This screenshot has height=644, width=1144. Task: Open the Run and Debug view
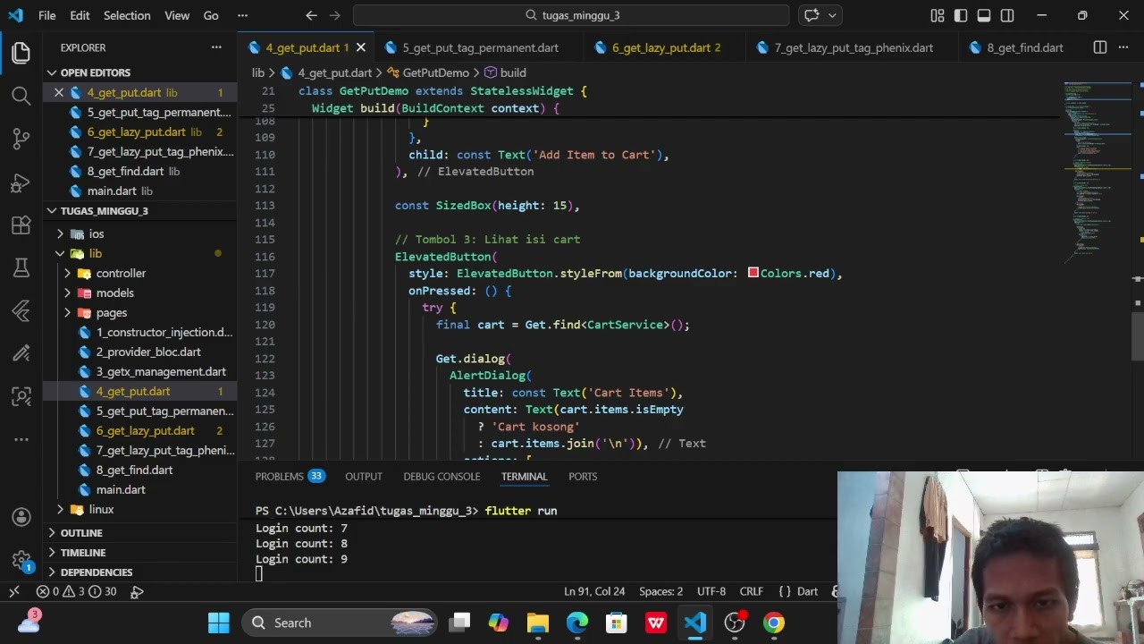pos(21,182)
